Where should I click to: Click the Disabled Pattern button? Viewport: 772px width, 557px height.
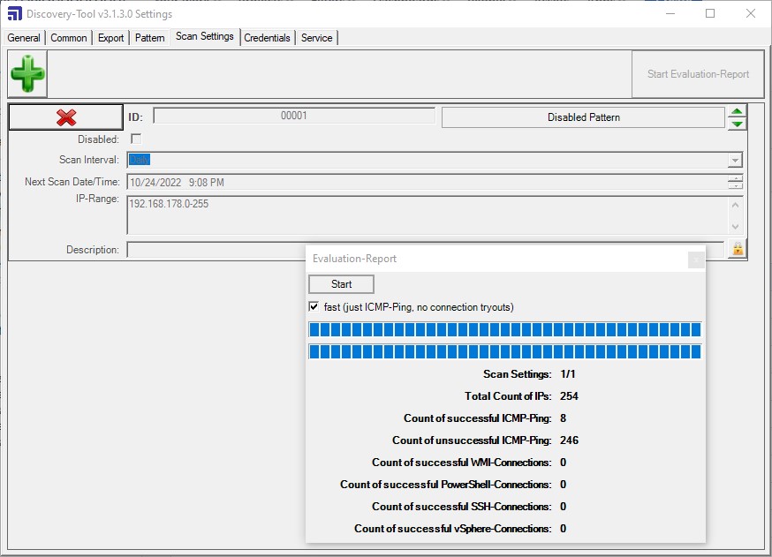(x=584, y=117)
